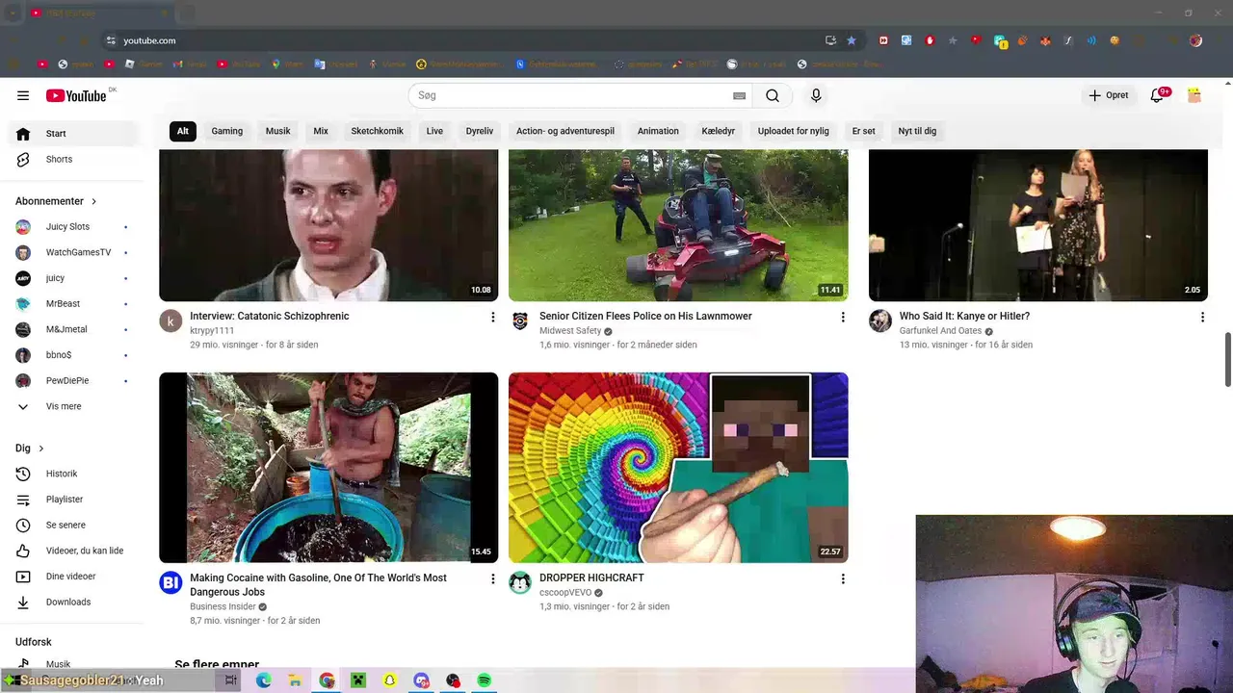Expand the Abonnementer section chevron
The height and width of the screenshot is (693, 1233).
(x=93, y=201)
